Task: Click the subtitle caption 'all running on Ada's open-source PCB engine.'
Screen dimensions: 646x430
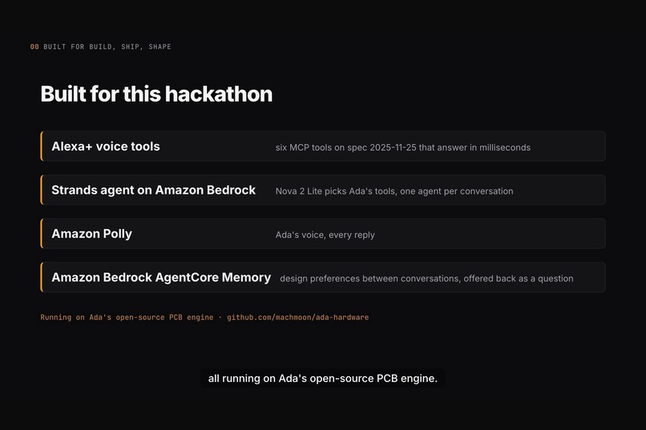Action: [322, 378]
